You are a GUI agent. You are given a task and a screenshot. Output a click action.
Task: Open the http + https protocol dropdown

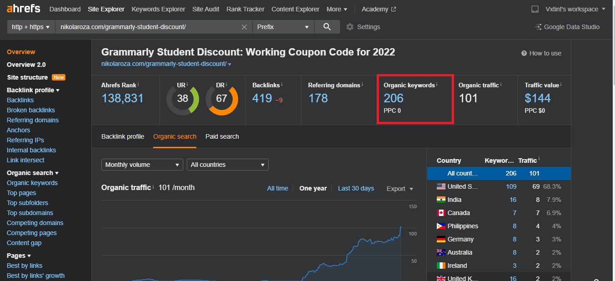tap(30, 27)
